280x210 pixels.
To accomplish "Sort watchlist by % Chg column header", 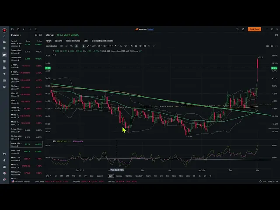I will 39,41.
